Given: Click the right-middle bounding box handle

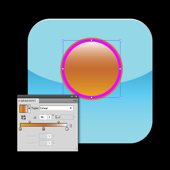Looking at the screenshot, I should click(x=120, y=69).
